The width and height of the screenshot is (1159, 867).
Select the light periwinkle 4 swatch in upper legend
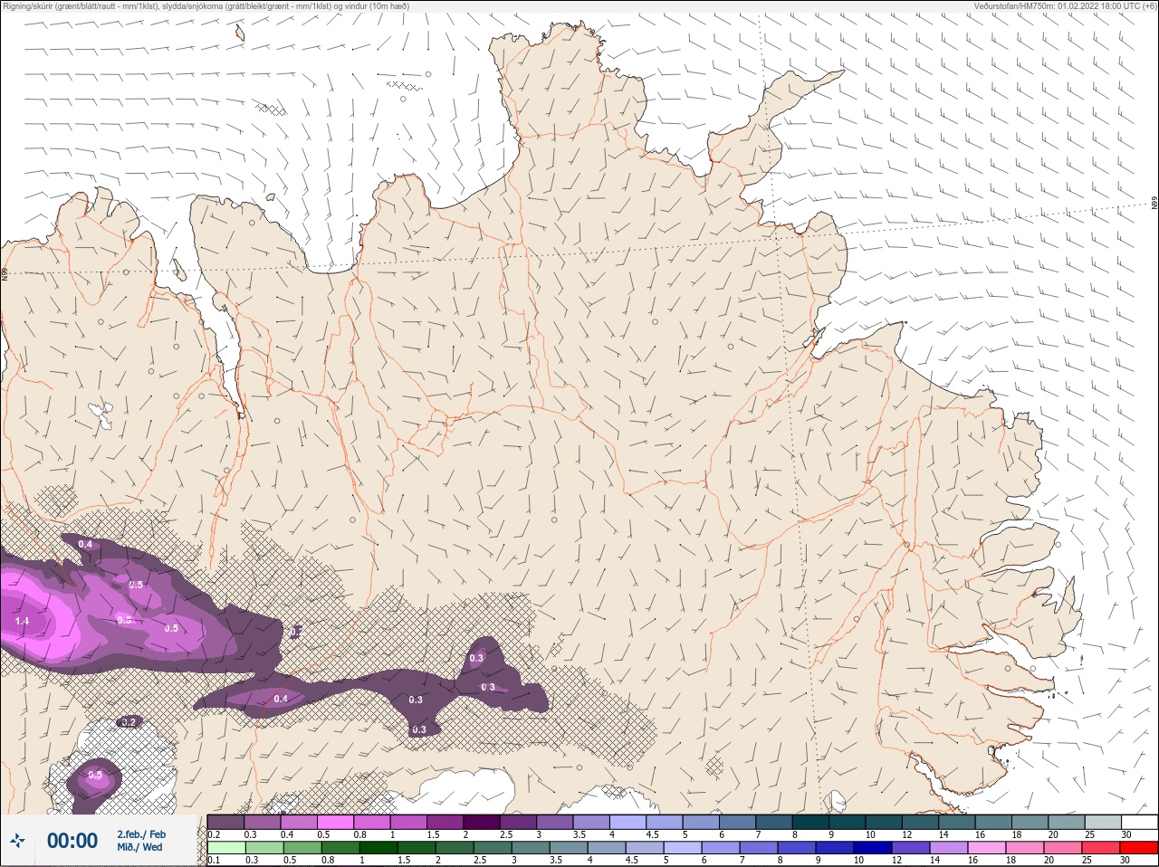tap(627, 822)
